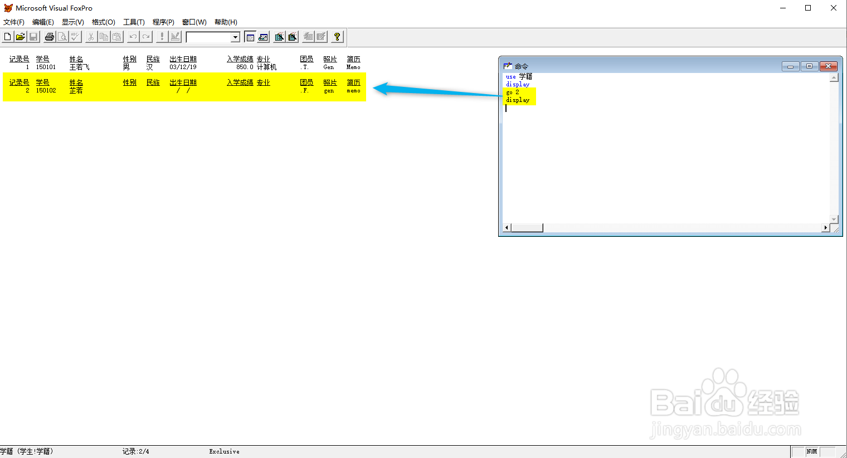Click the Copy toolbar icon

[x=104, y=37]
